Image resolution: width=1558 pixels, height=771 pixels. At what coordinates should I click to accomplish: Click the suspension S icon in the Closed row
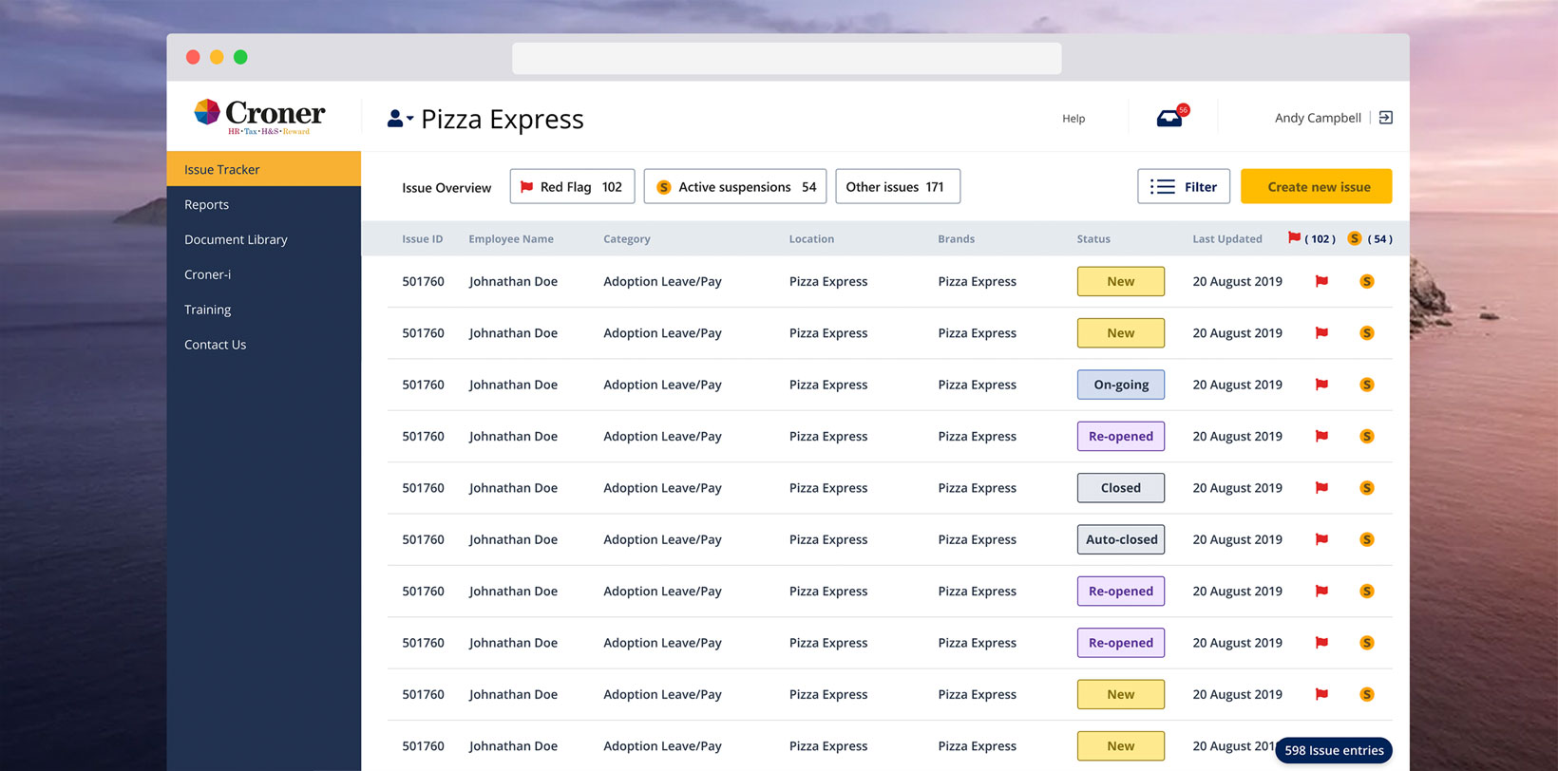[1367, 488]
